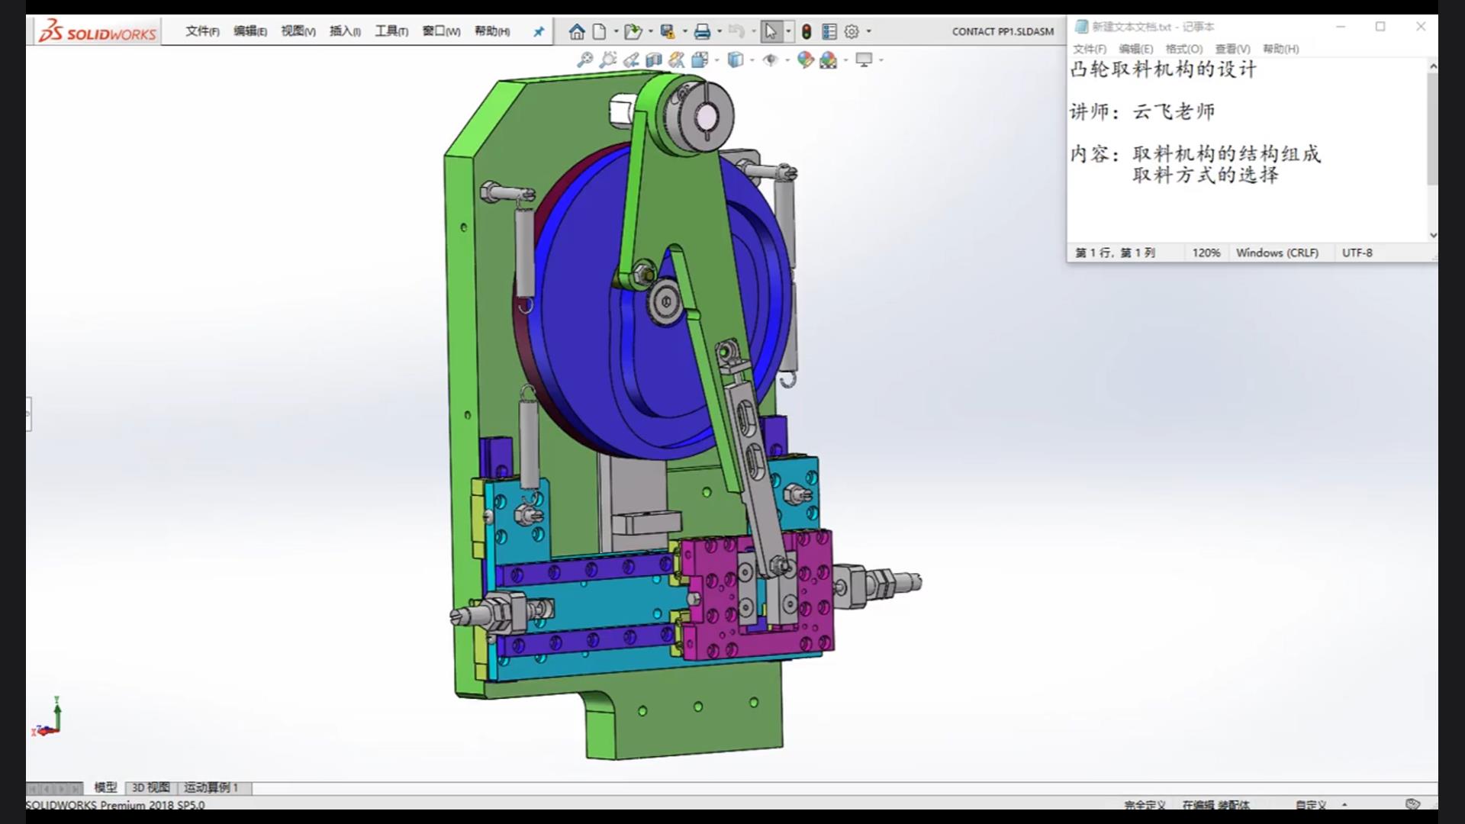Open the 插入(I) menu in SolidWorks
1465x824 pixels.
coord(345,31)
